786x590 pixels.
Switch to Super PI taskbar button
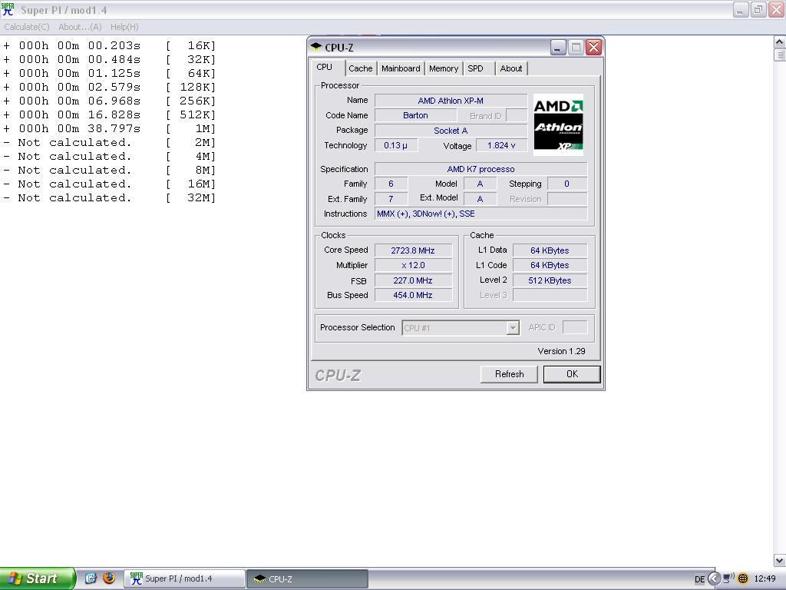(x=184, y=578)
